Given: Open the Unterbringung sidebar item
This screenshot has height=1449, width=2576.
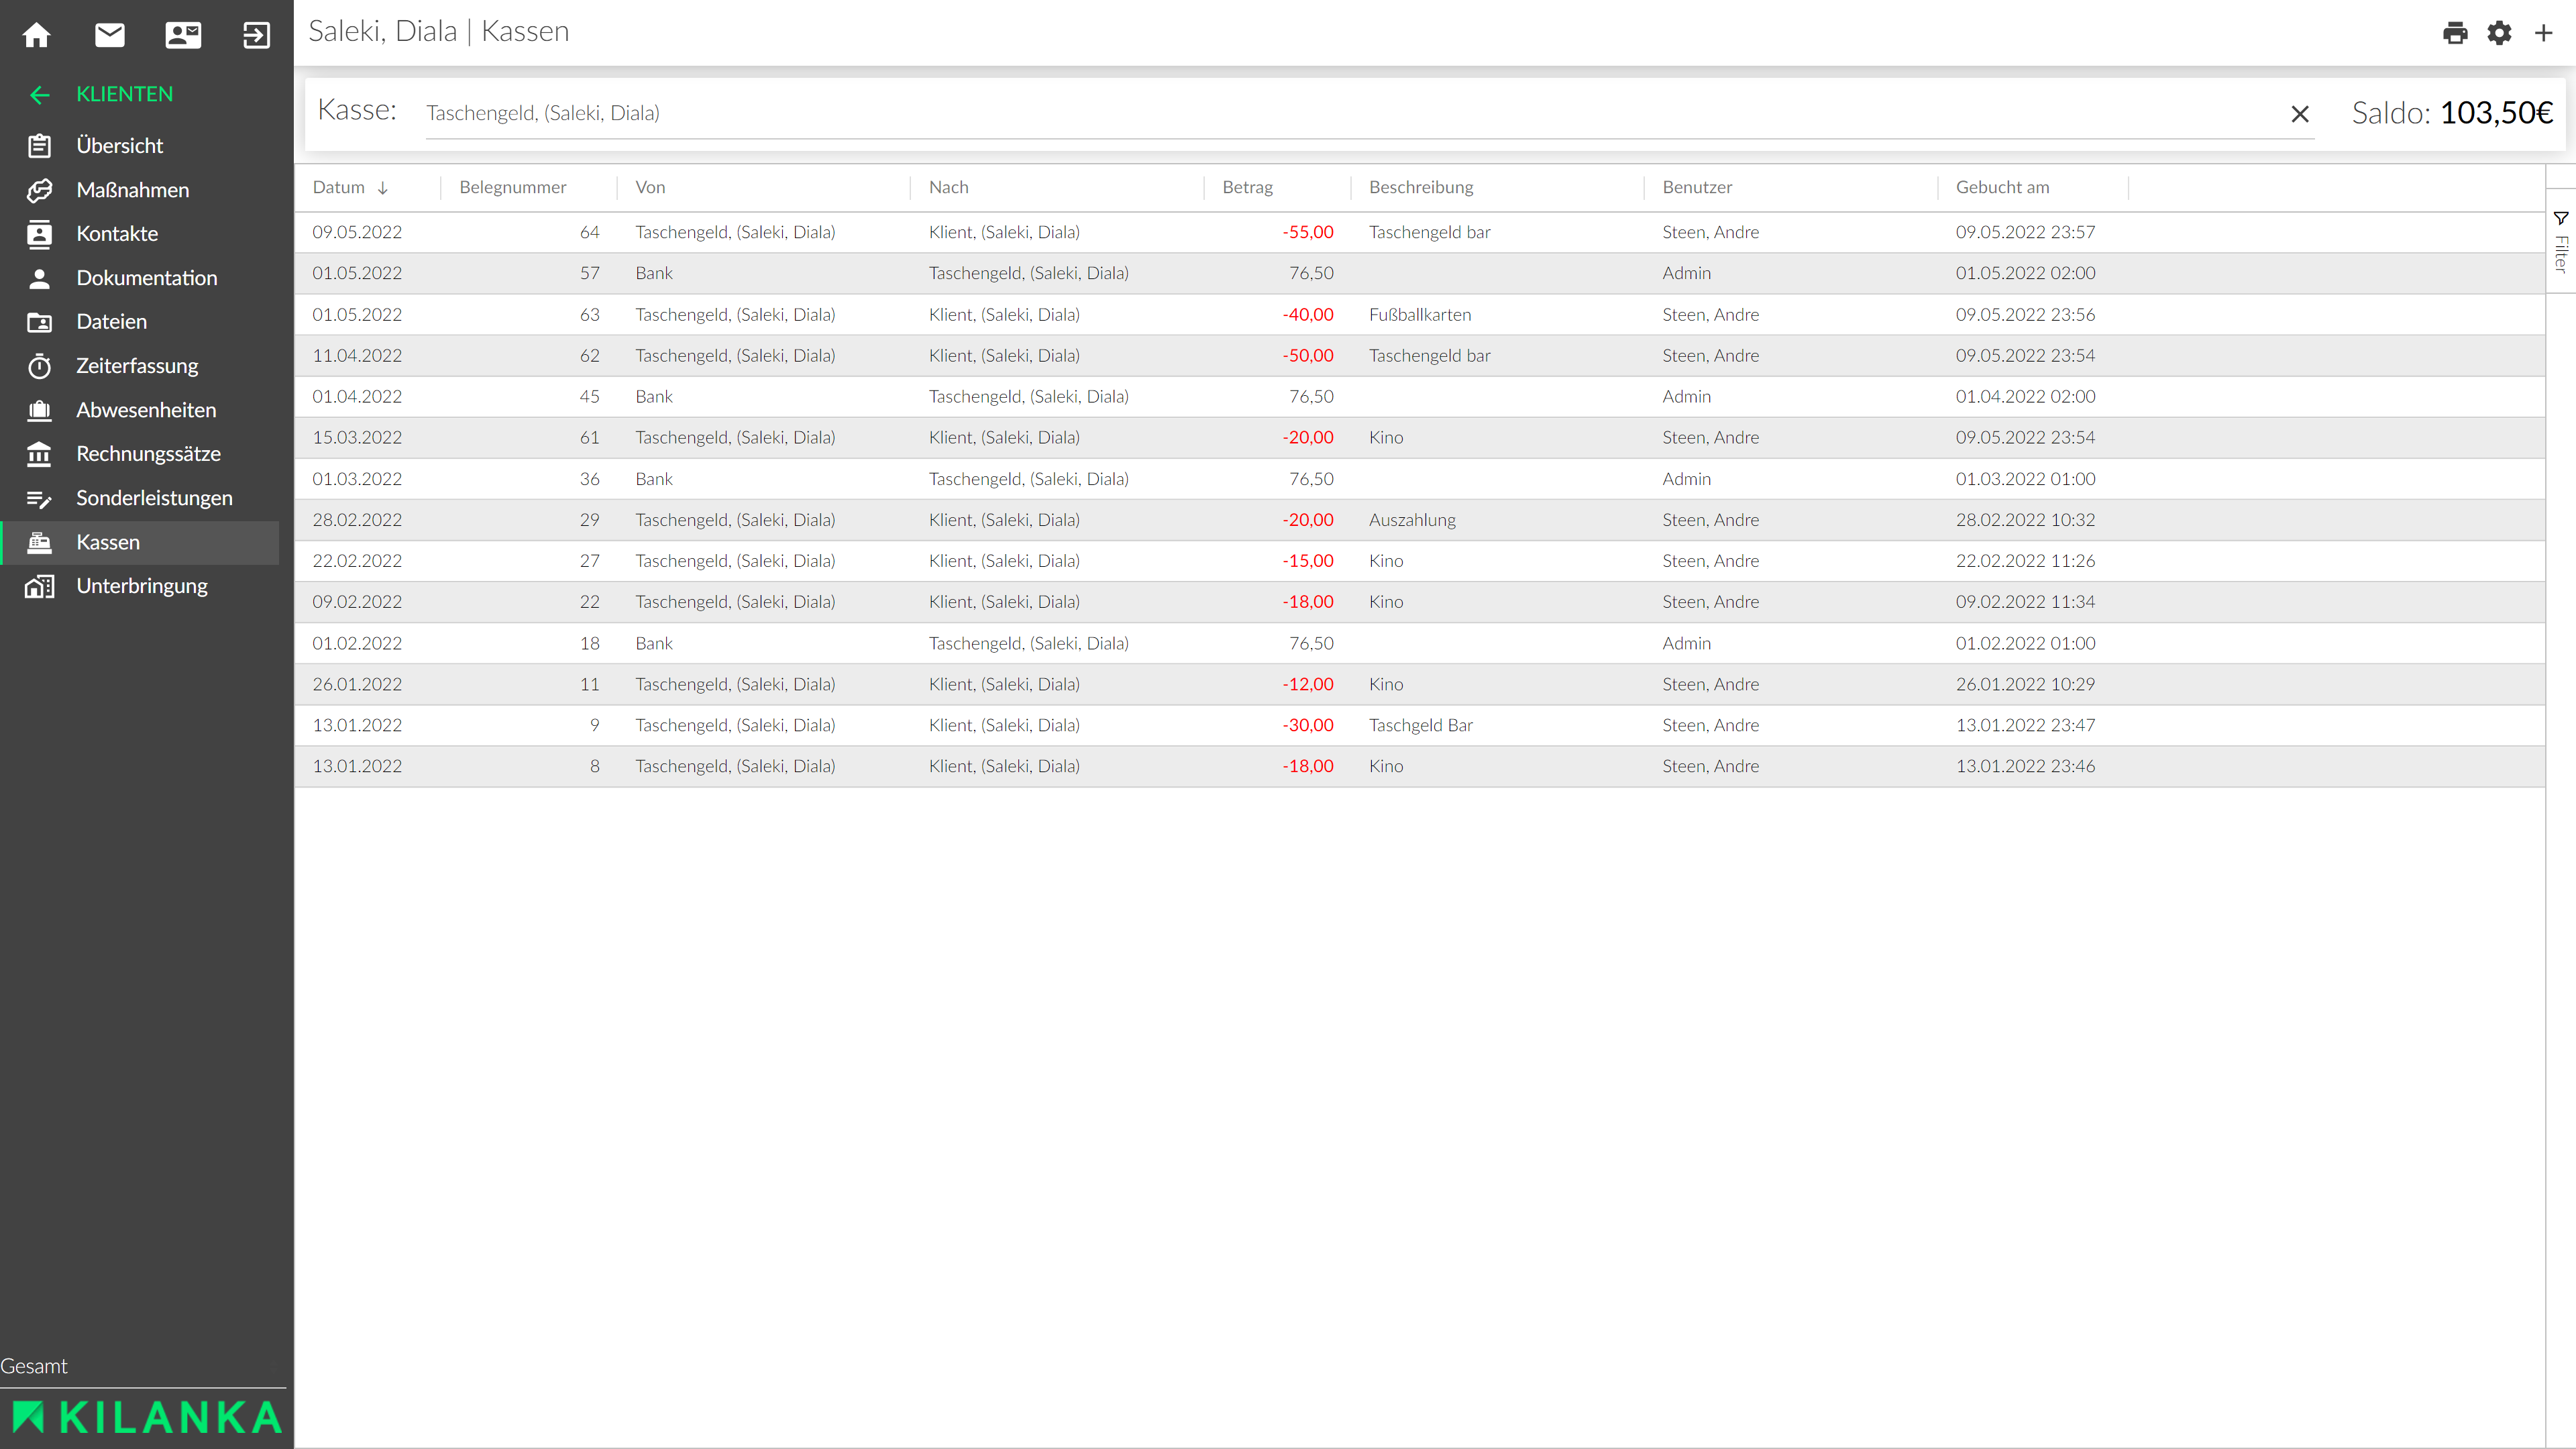Looking at the screenshot, I should [142, 586].
